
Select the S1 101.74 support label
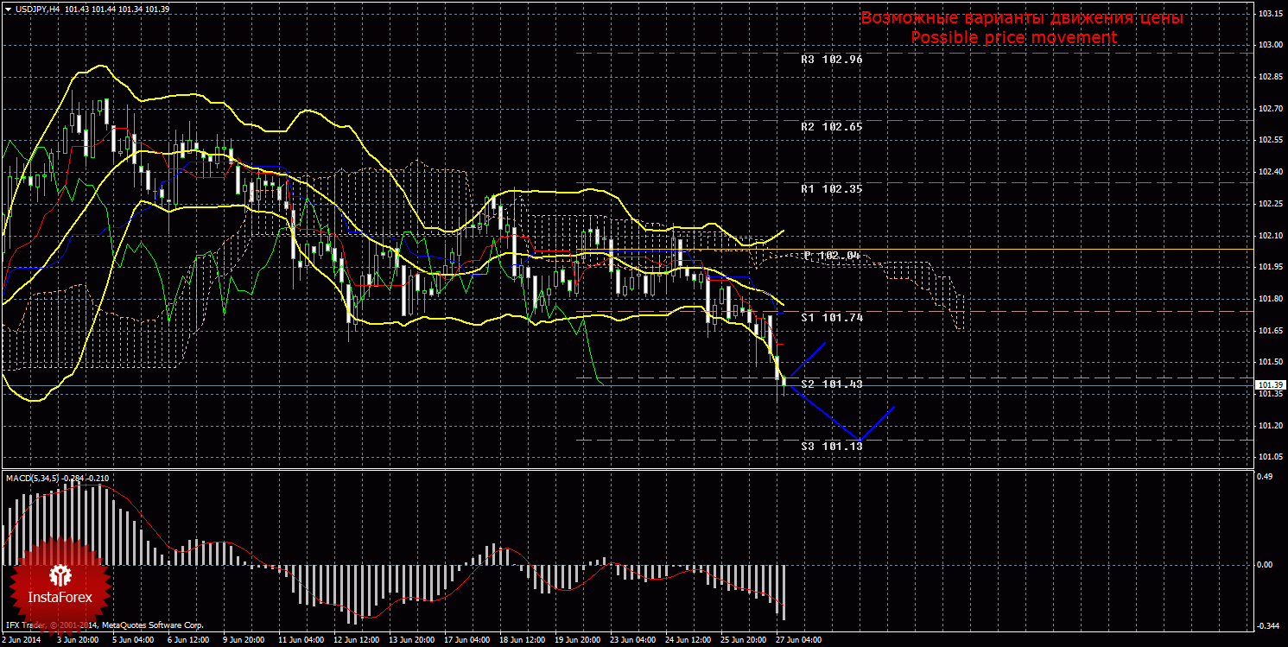click(x=832, y=317)
